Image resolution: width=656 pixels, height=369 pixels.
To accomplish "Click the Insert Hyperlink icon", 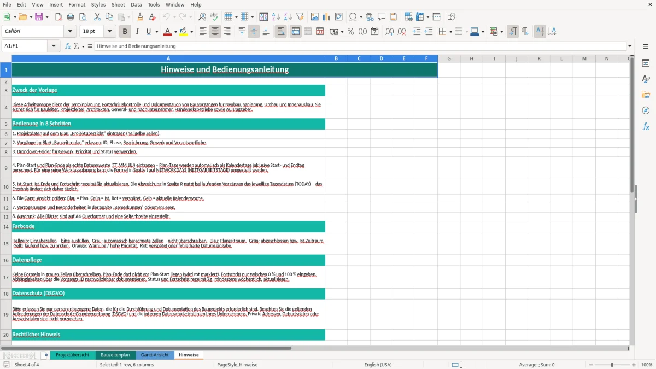I will tap(370, 17).
